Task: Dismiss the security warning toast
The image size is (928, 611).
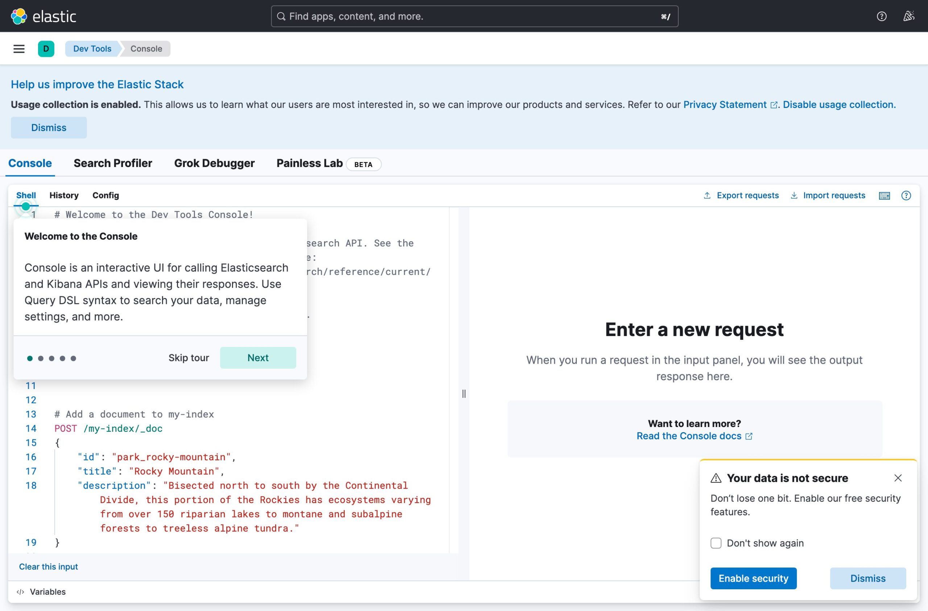Action: pyautogui.click(x=867, y=579)
